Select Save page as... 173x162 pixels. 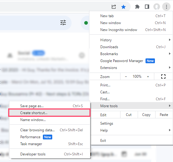tap(50, 106)
